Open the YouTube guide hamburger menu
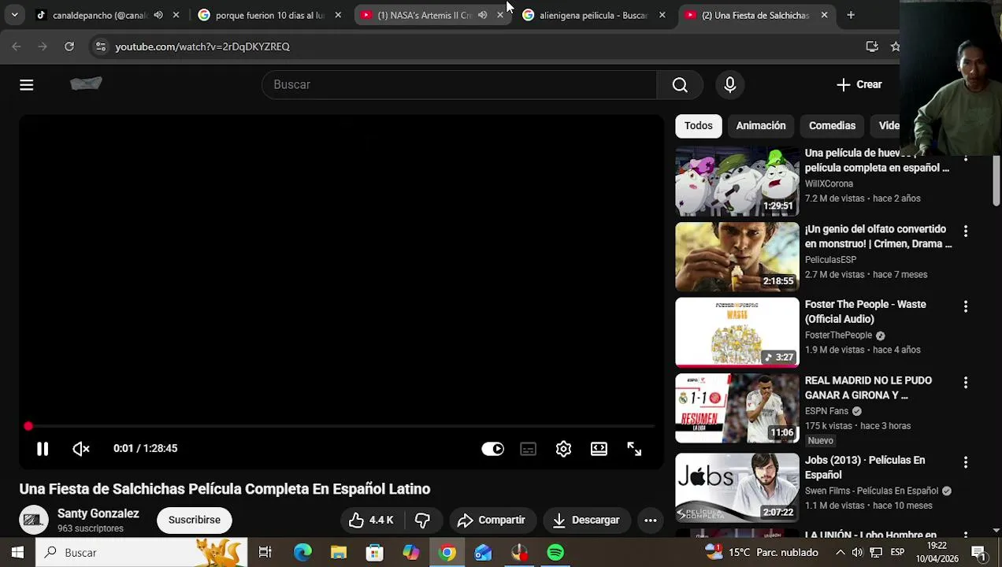Image resolution: width=1002 pixels, height=567 pixels. (27, 84)
